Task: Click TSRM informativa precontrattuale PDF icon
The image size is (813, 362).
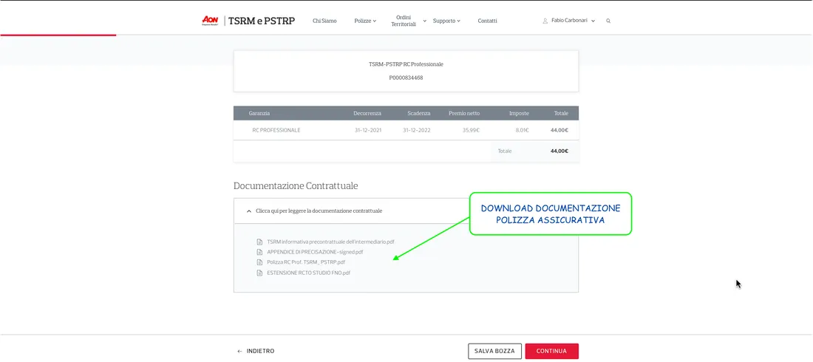Action: [x=259, y=242]
